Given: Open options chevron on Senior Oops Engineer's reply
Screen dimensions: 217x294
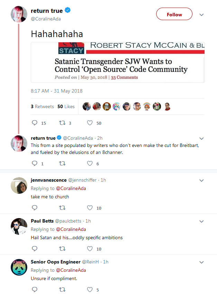Looking at the screenshot, I should click(x=201, y=262).
